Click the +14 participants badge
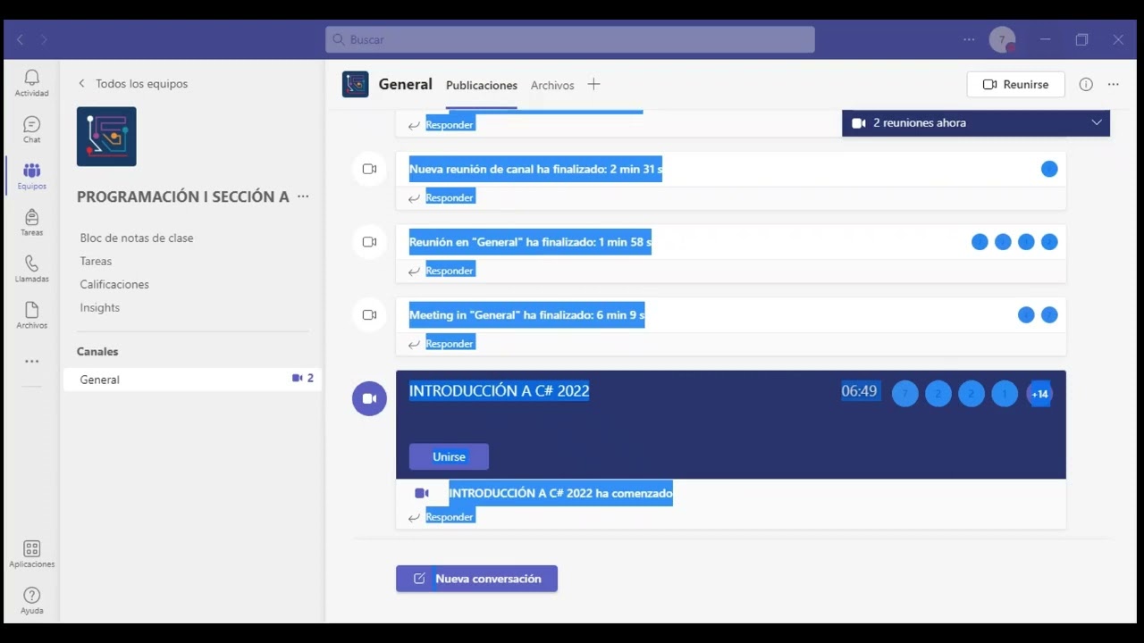 (x=1039, y=394)
